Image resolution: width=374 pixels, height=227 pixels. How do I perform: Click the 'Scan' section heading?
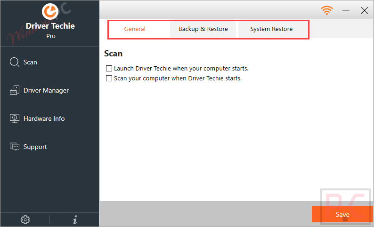pyautogui.click(x=114, y=54)
